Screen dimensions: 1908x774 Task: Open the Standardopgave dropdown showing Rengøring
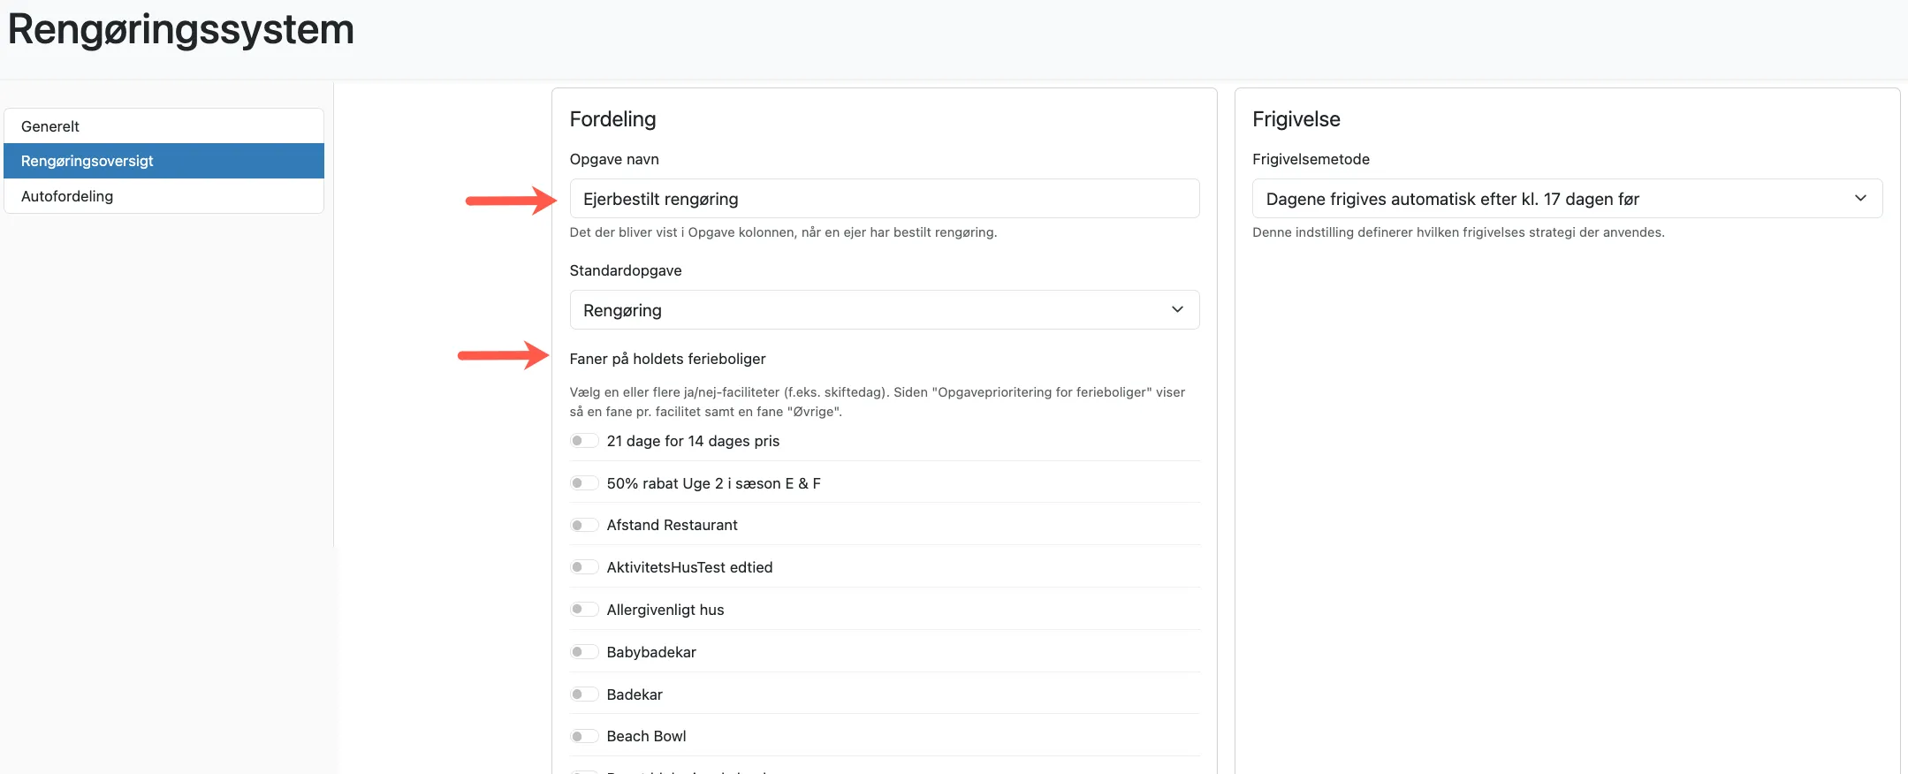coord(885,310)
